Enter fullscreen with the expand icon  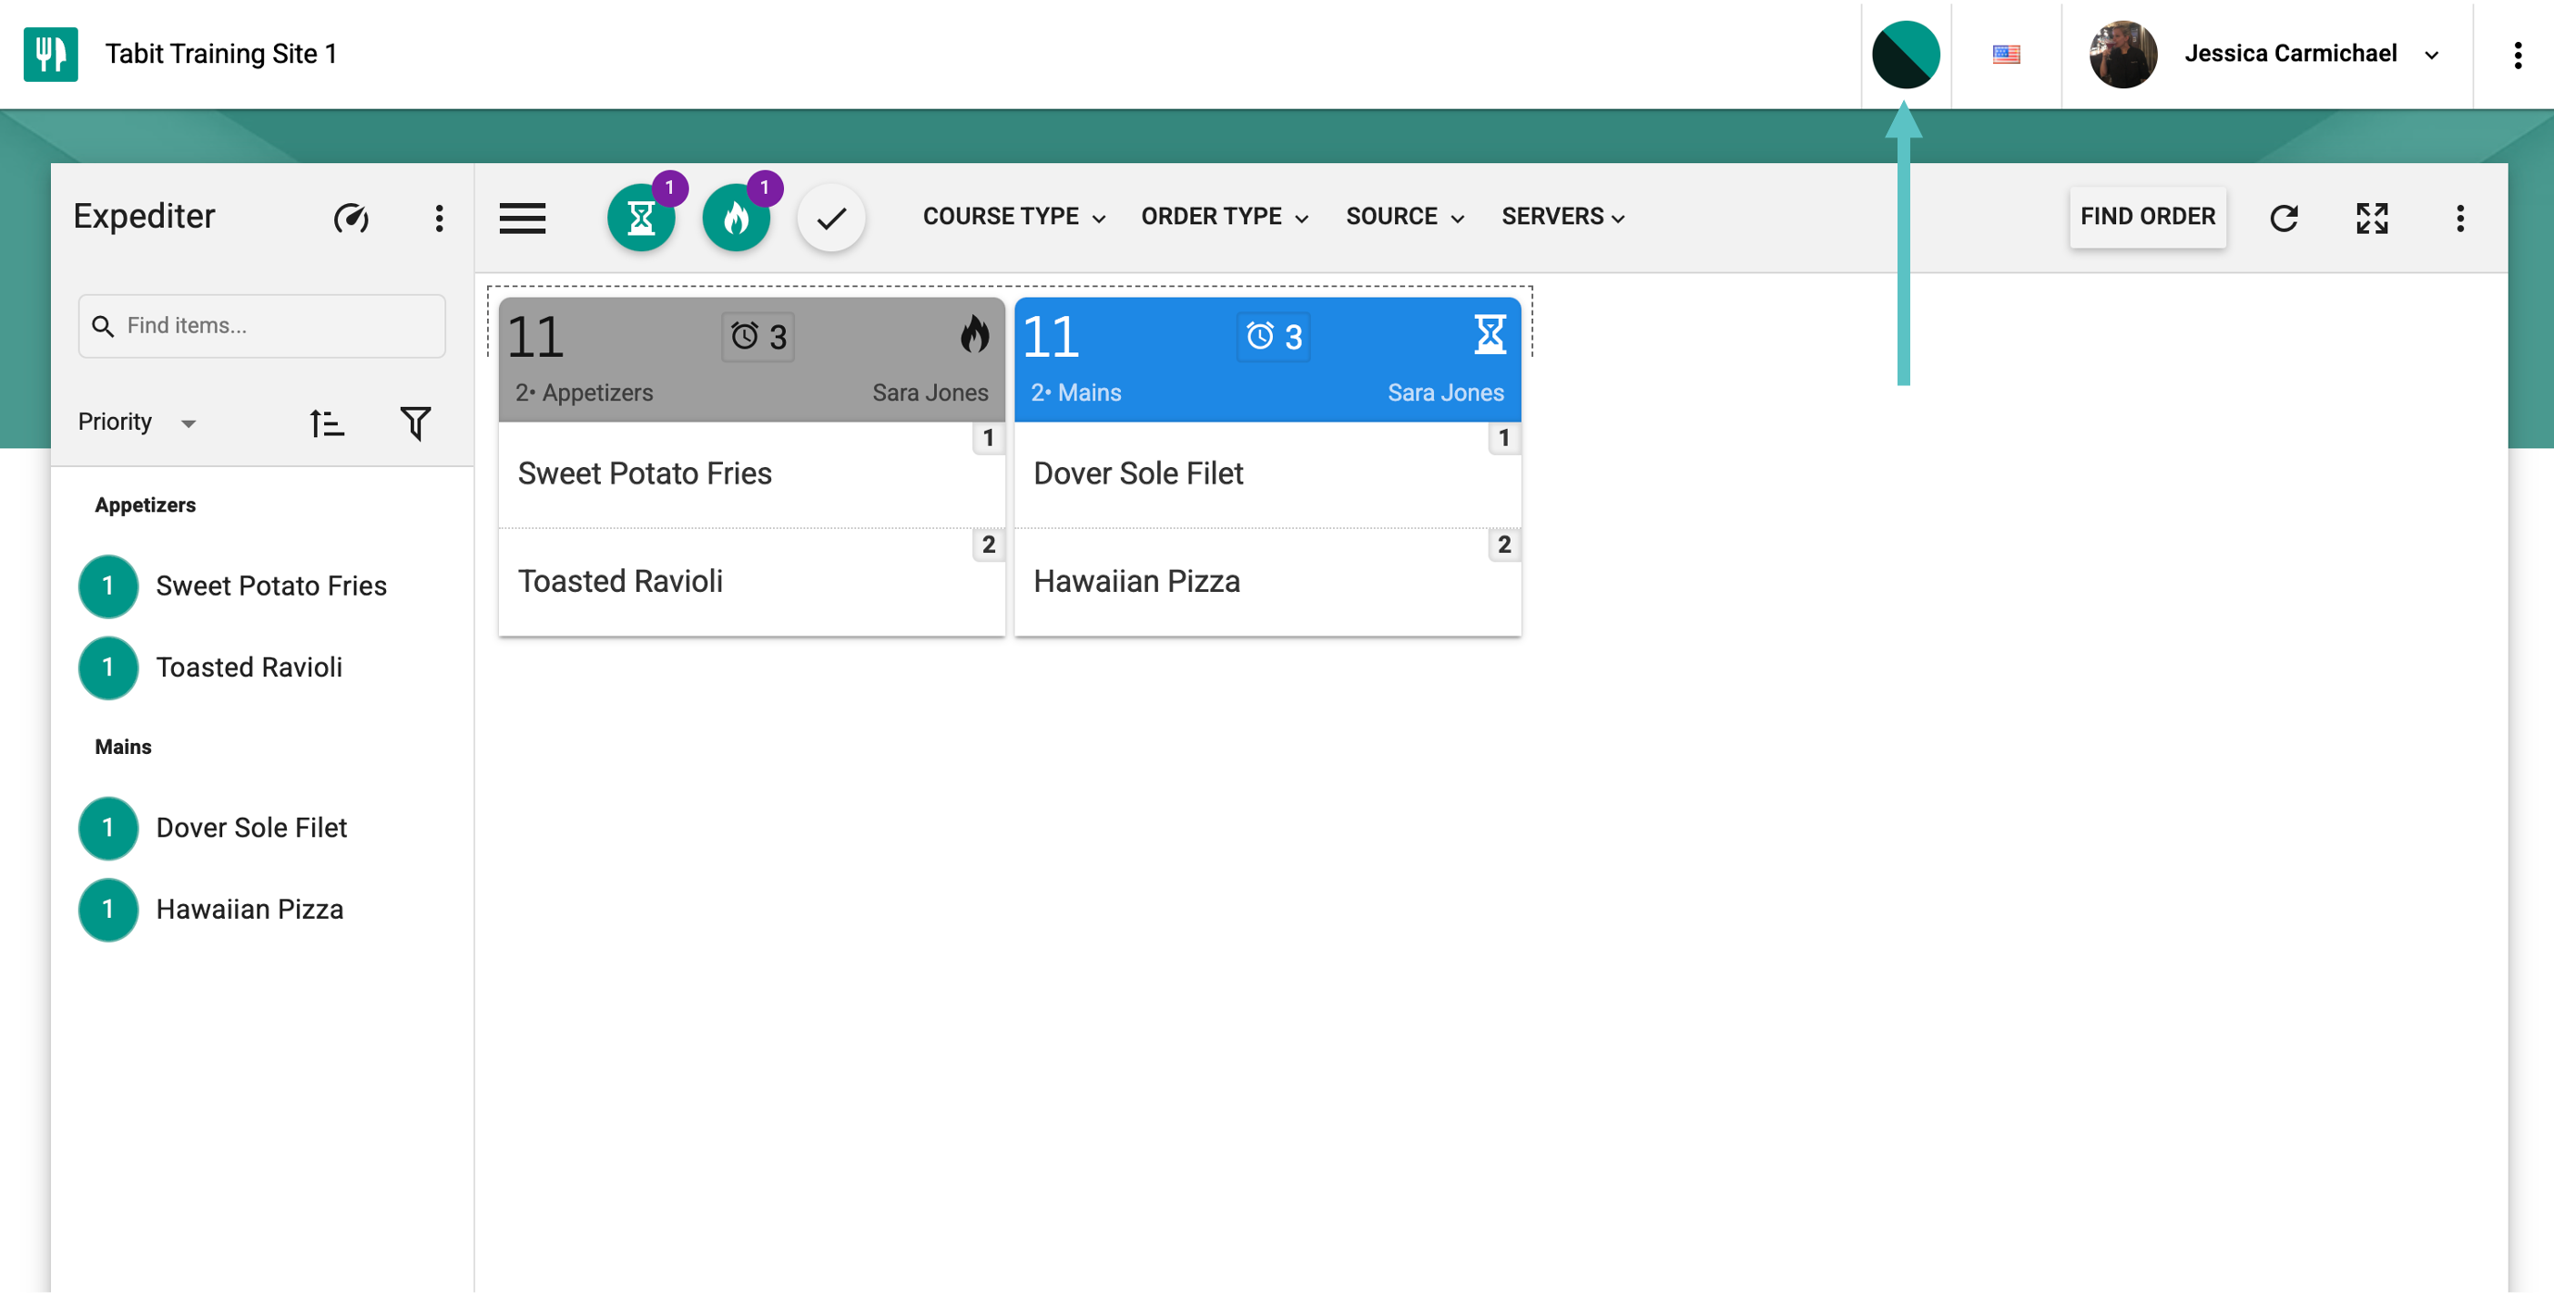coord(2372,217)
